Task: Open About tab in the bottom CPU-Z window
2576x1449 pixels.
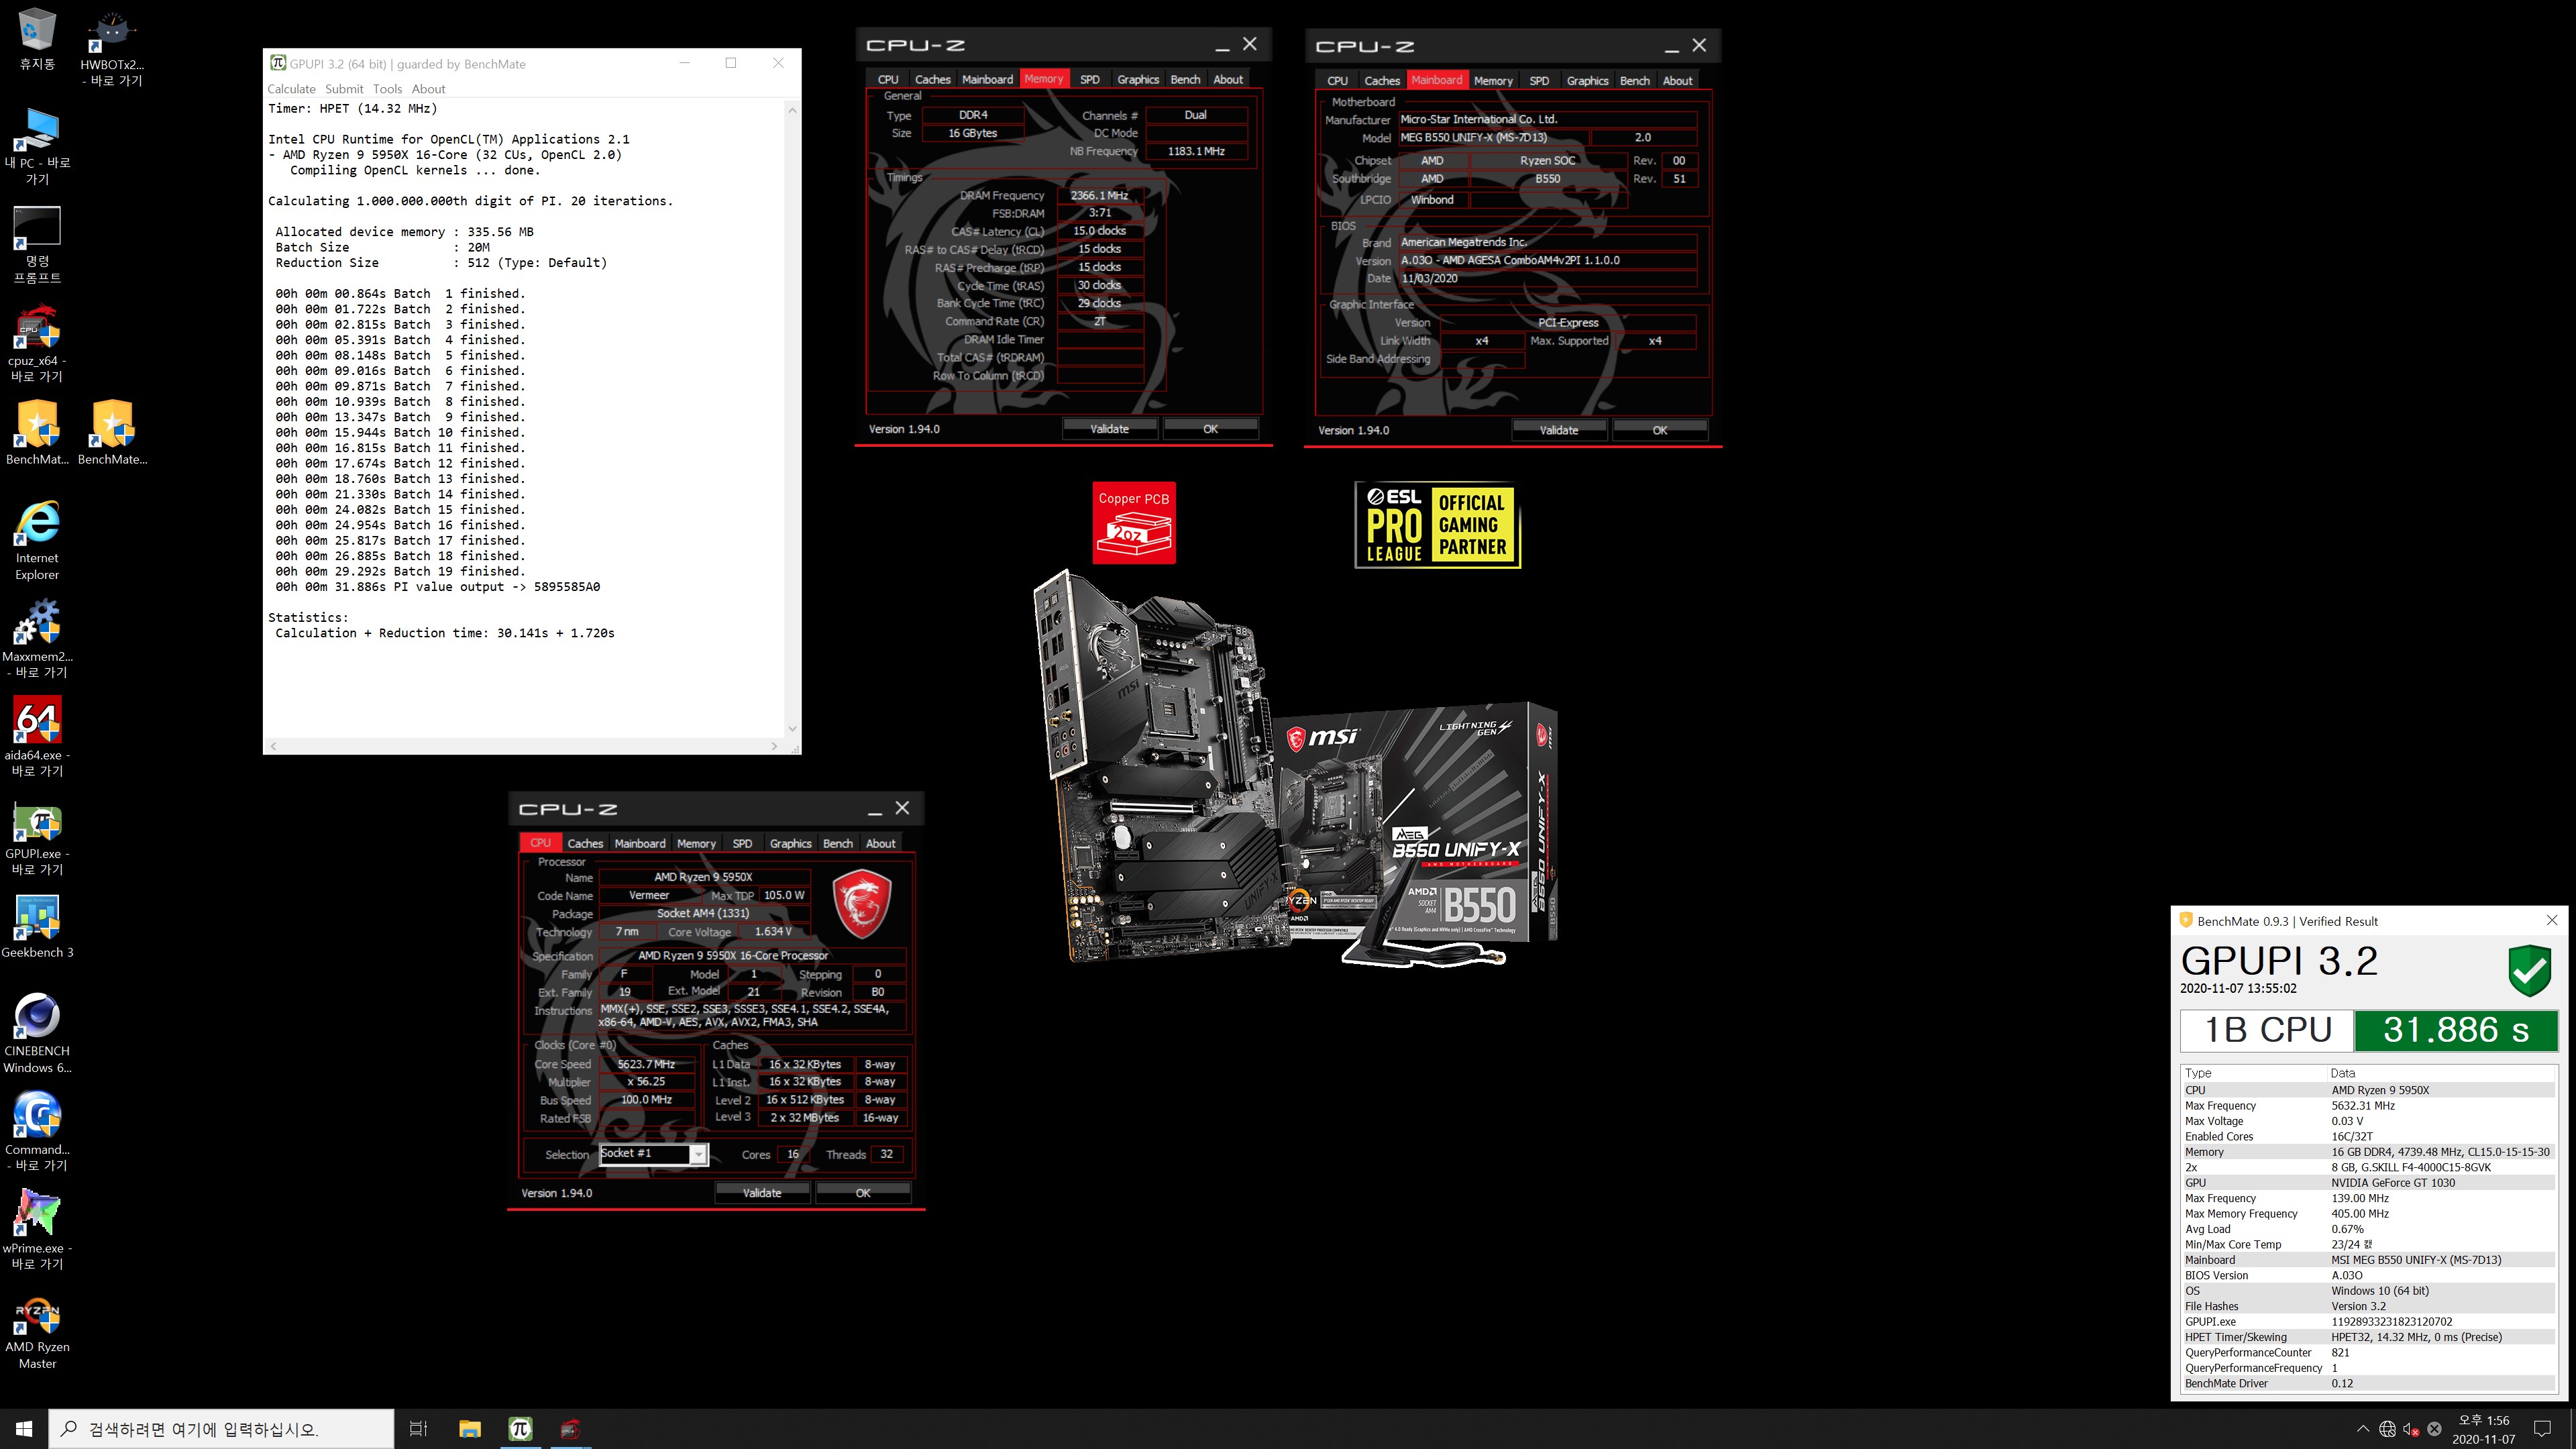Action: pos(880,843)
